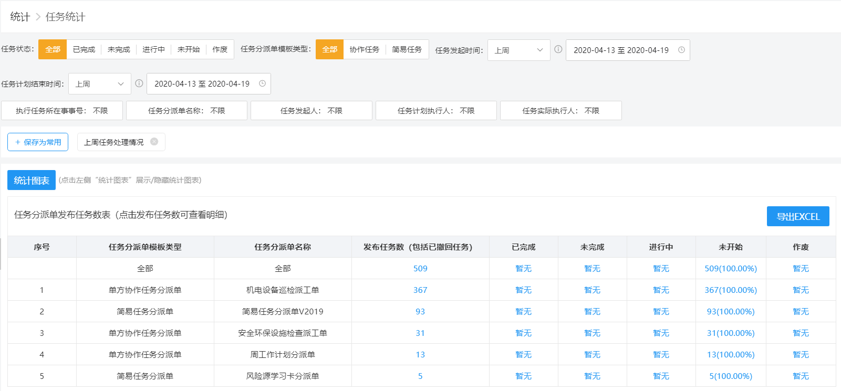
Task: Select 已完成 task status filter
Action: (x=84, y=49)
